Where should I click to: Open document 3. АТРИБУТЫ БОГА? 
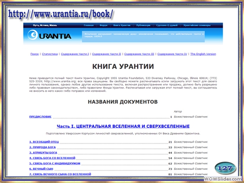pyautogui.click(x=43, y=152)
